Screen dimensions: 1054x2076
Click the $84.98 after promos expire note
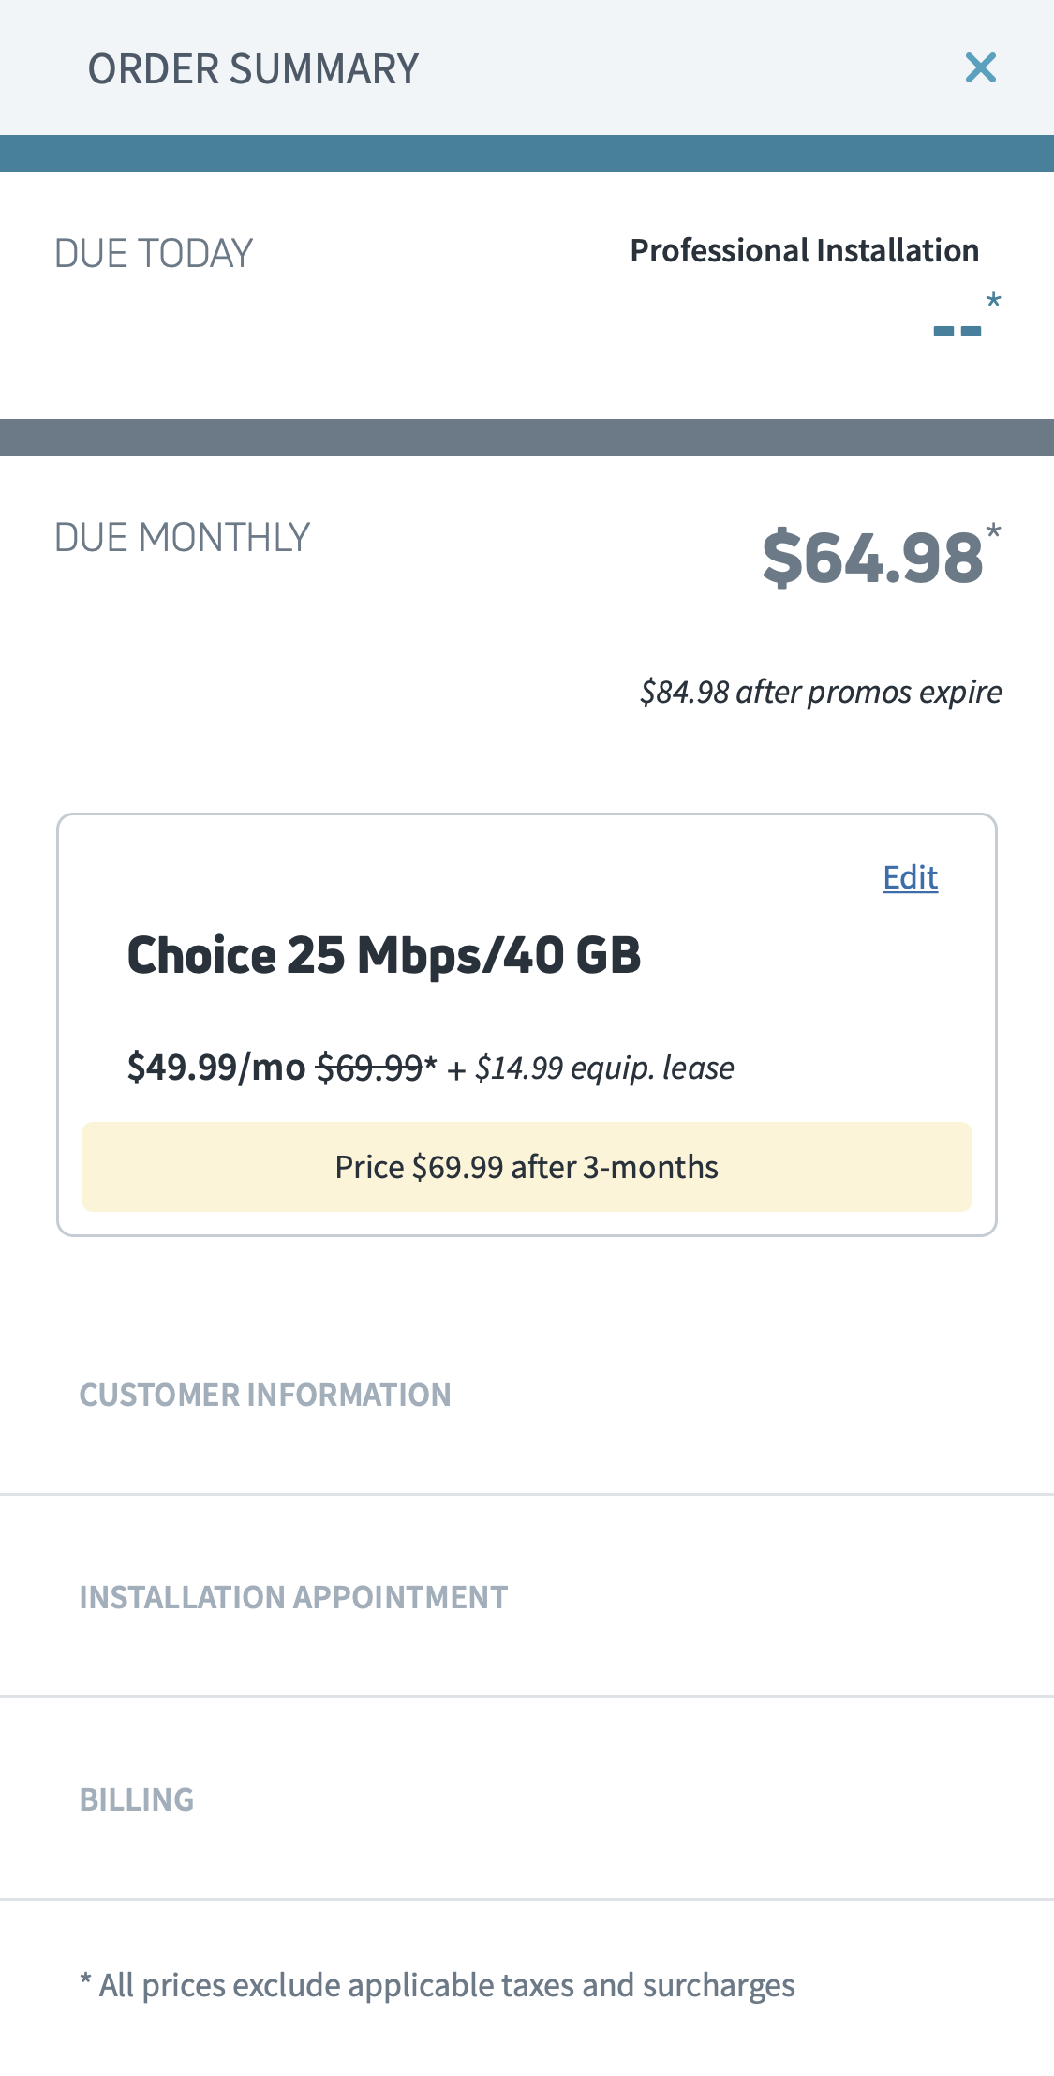click(x=821, y=693)
